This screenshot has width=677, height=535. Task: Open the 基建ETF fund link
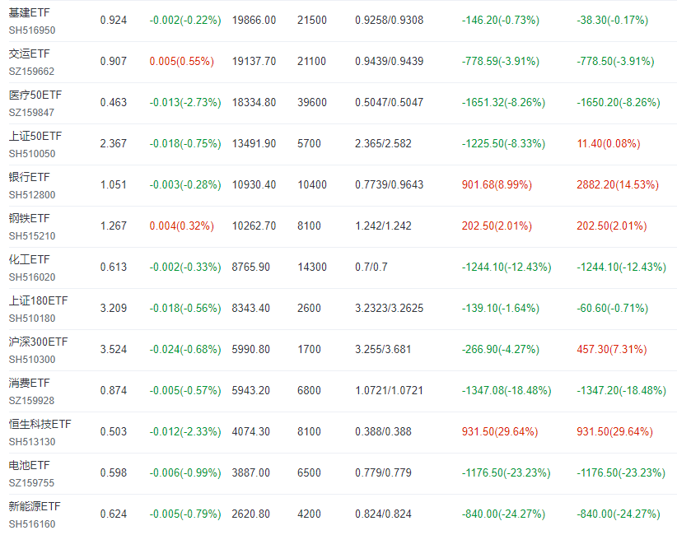point(30,13)
